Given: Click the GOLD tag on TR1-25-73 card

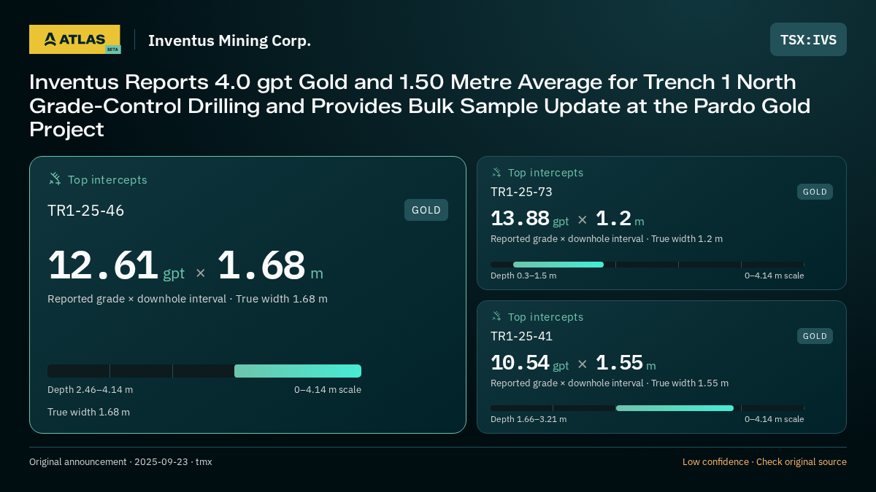Looking at the screenshot, I should (815, 192).
